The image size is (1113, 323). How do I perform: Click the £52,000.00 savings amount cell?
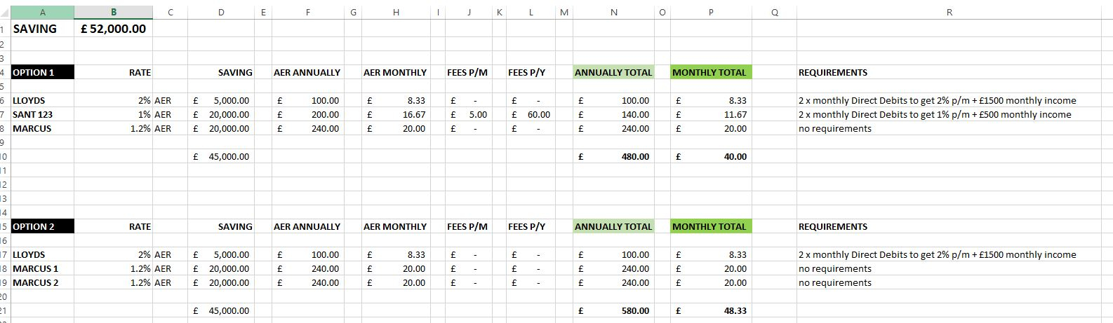coord(113,29)
